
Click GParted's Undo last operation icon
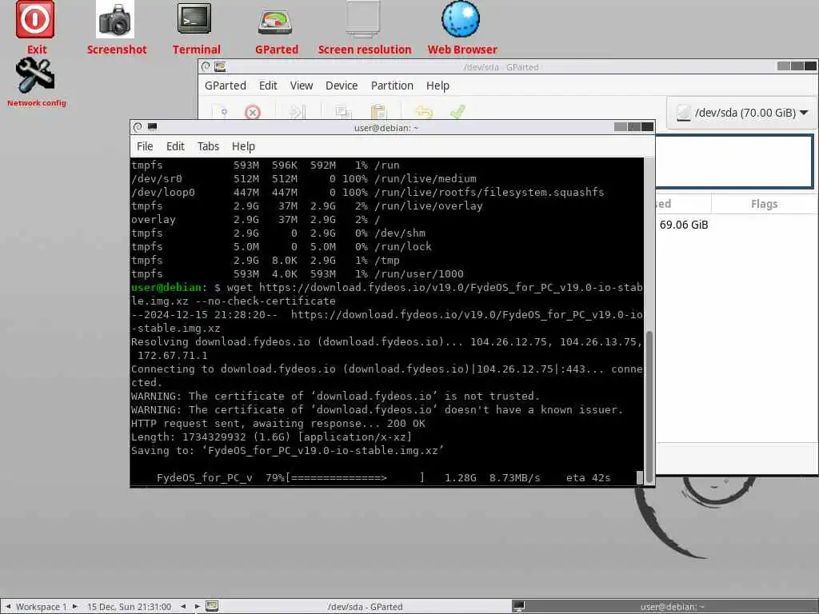click(x=424, y=112)
